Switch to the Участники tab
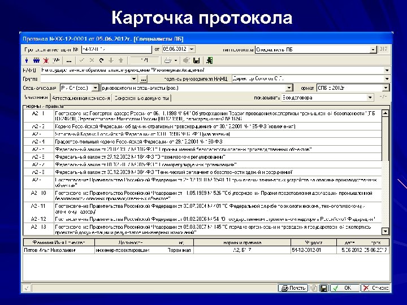This screenshot has width=407, height=305. coord(36,98)
